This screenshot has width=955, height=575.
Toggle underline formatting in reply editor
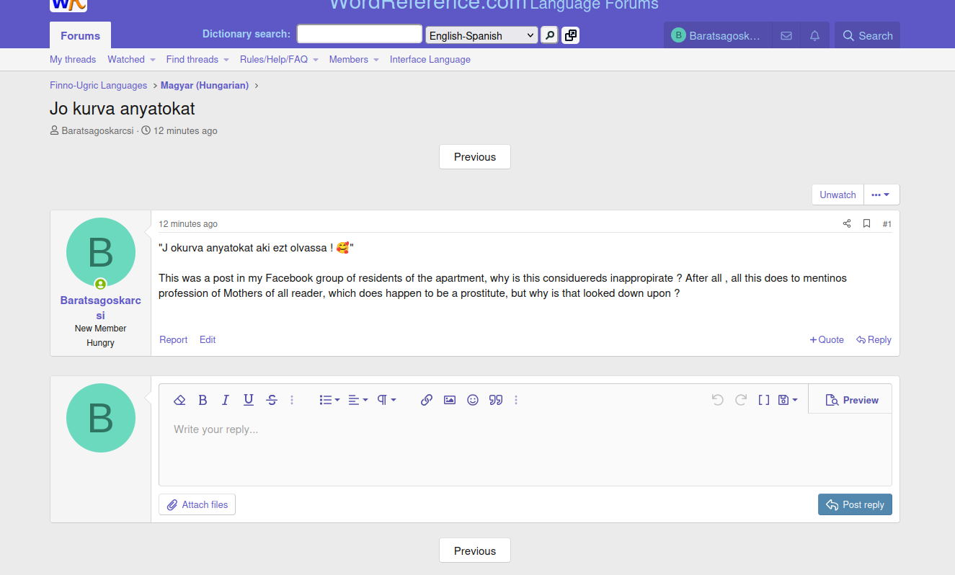[249, 400]
